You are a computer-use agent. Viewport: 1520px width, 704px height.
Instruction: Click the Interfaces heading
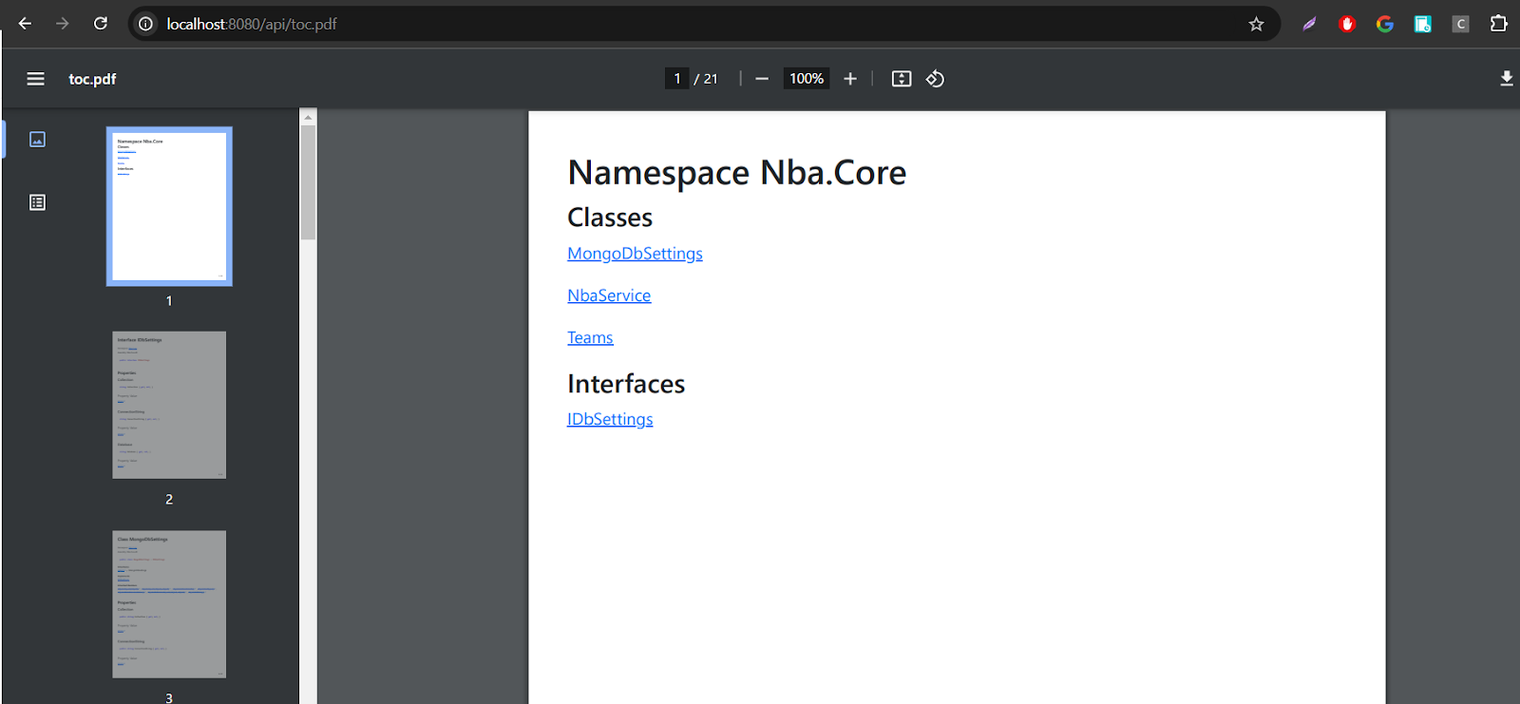pos(626,384)
